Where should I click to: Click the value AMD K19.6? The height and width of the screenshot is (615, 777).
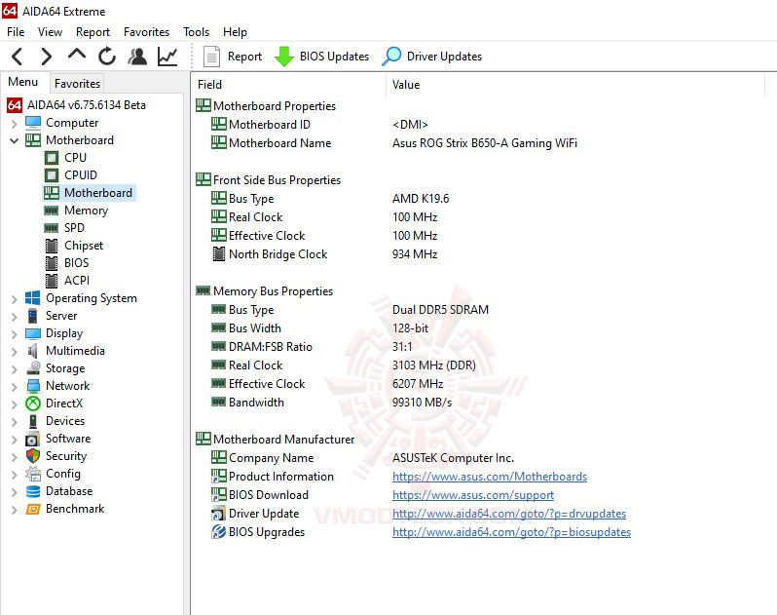point(421,199)
